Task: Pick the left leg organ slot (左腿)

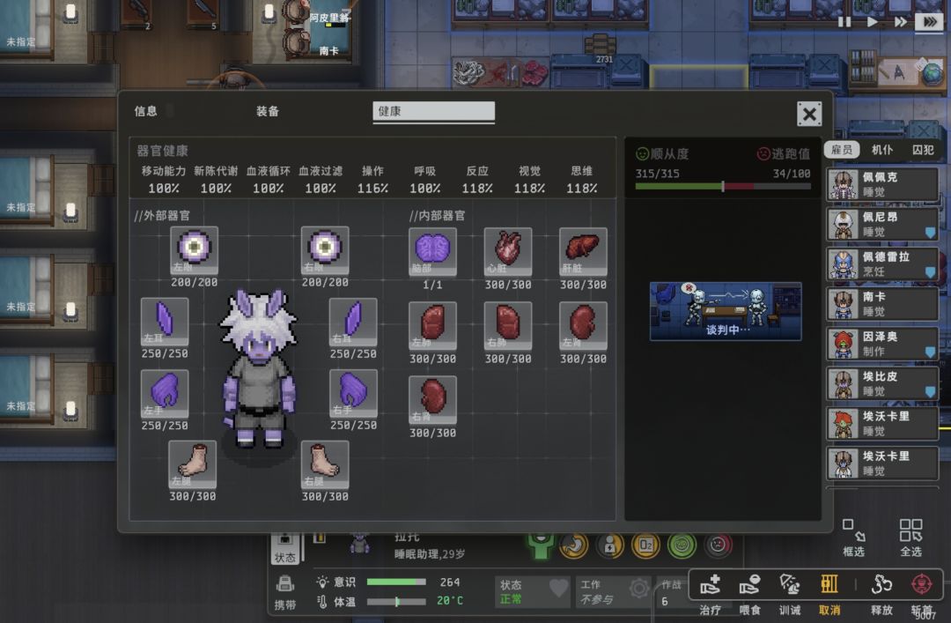Action: 192,464
